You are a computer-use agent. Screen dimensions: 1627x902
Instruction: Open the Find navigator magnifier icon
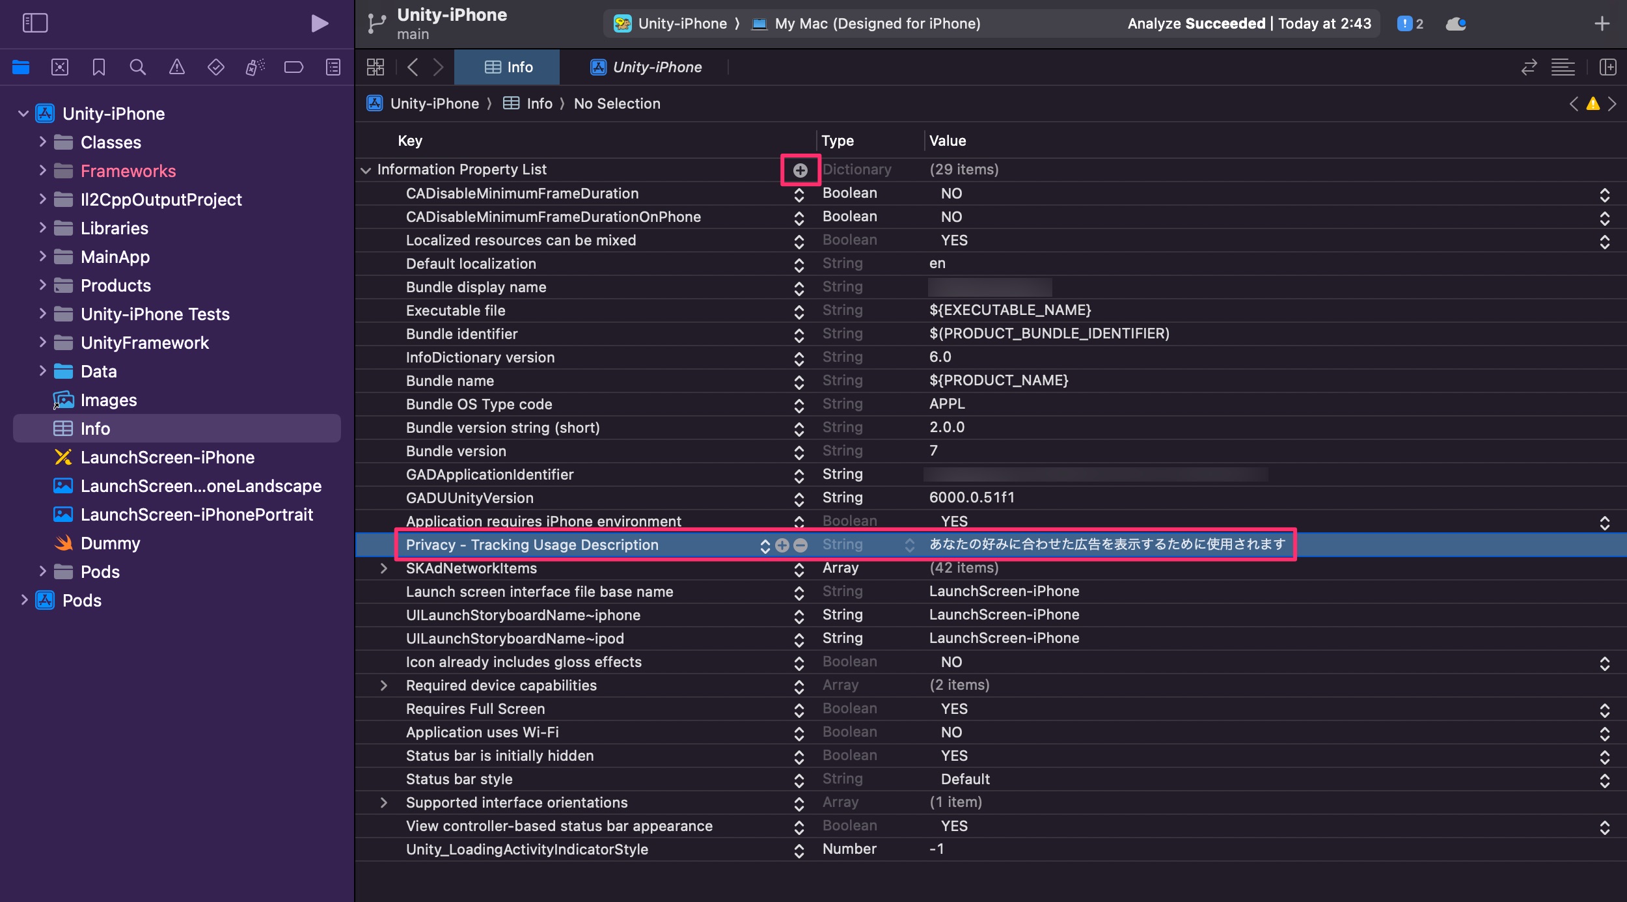pos(138,67)
